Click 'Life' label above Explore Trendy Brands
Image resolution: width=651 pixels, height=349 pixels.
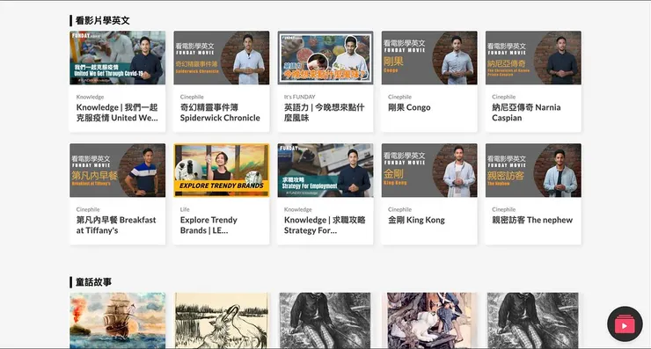click(185, 209)
